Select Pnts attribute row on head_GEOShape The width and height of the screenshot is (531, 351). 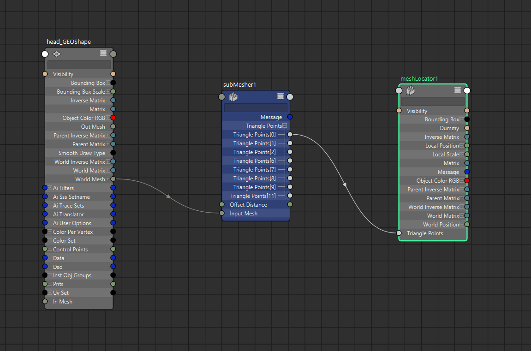pyautogui.click(x=79, y=284)
